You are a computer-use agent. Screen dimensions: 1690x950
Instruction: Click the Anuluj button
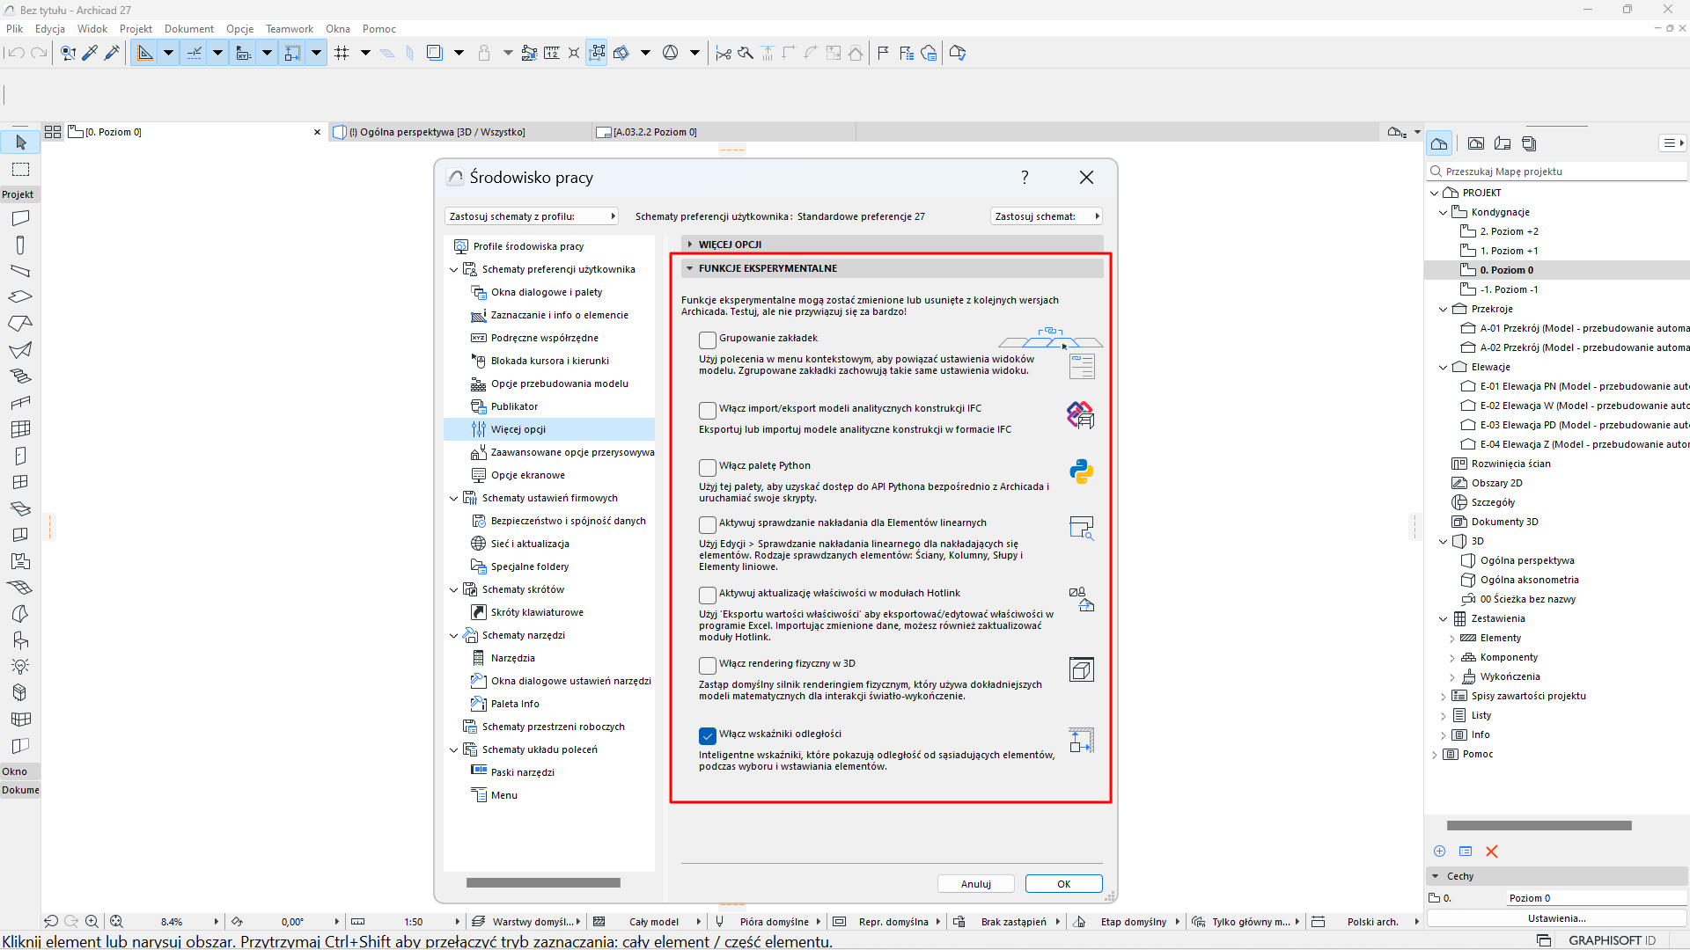[x=975, y=884]
